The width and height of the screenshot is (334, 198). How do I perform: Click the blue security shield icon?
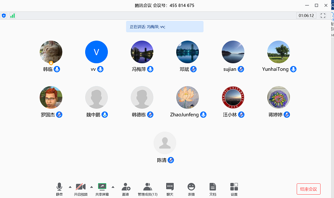pyautogui.click(x=4, y=15)
